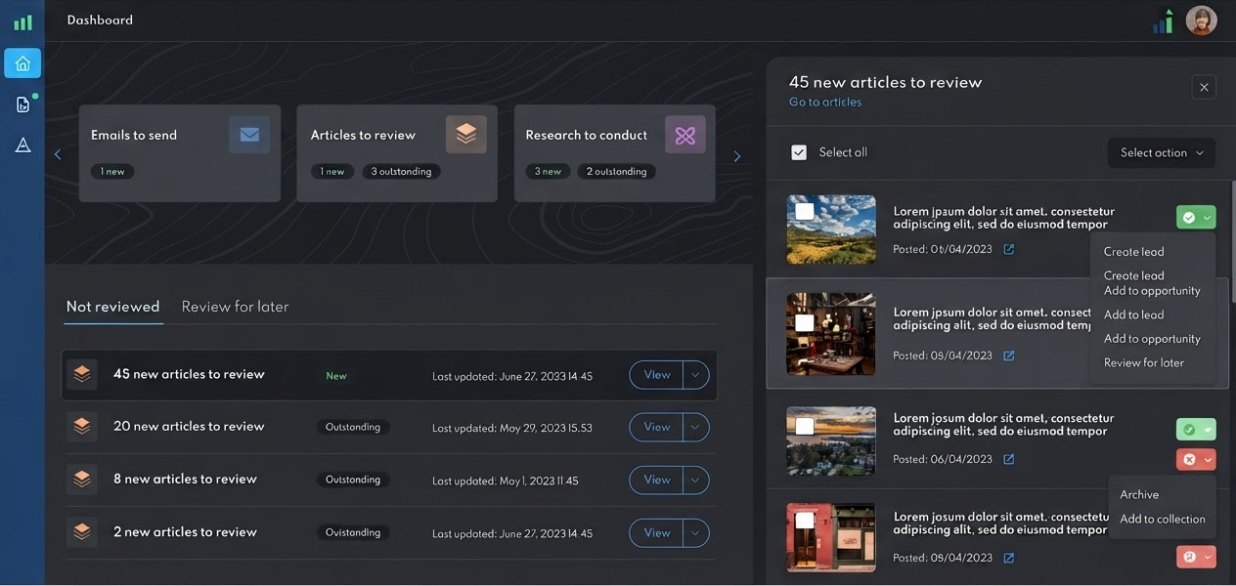1236x586 pixels.
Task: Click View for 45 new articles to review
Action: coord(657,375)
